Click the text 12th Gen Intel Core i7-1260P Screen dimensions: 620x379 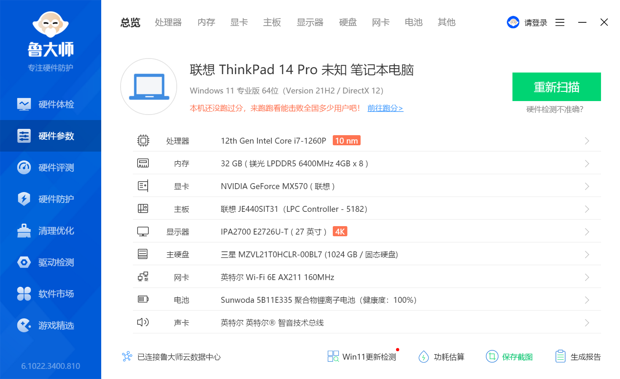click(x=274, y=141)
